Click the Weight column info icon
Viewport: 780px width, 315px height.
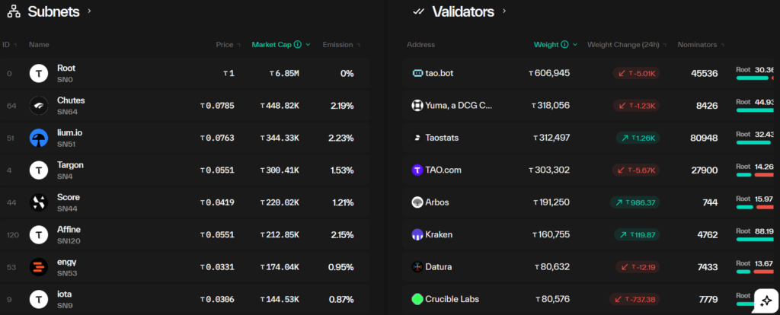coord(564,45)
